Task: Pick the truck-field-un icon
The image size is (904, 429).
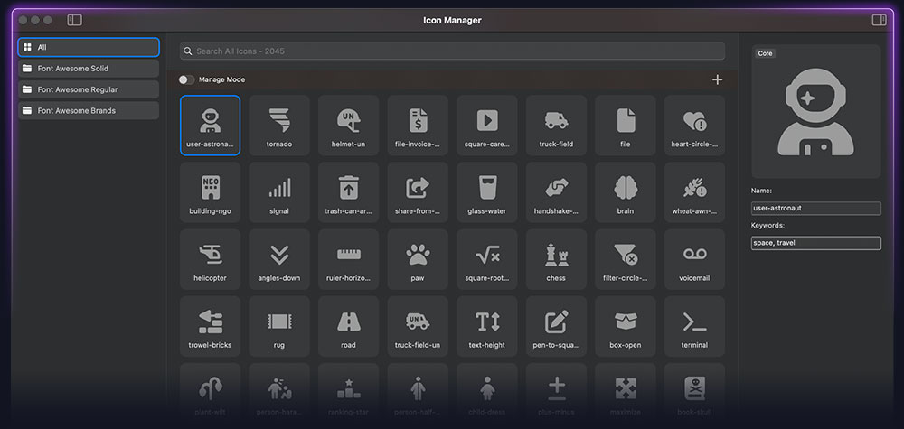Action: coord(418,327)
